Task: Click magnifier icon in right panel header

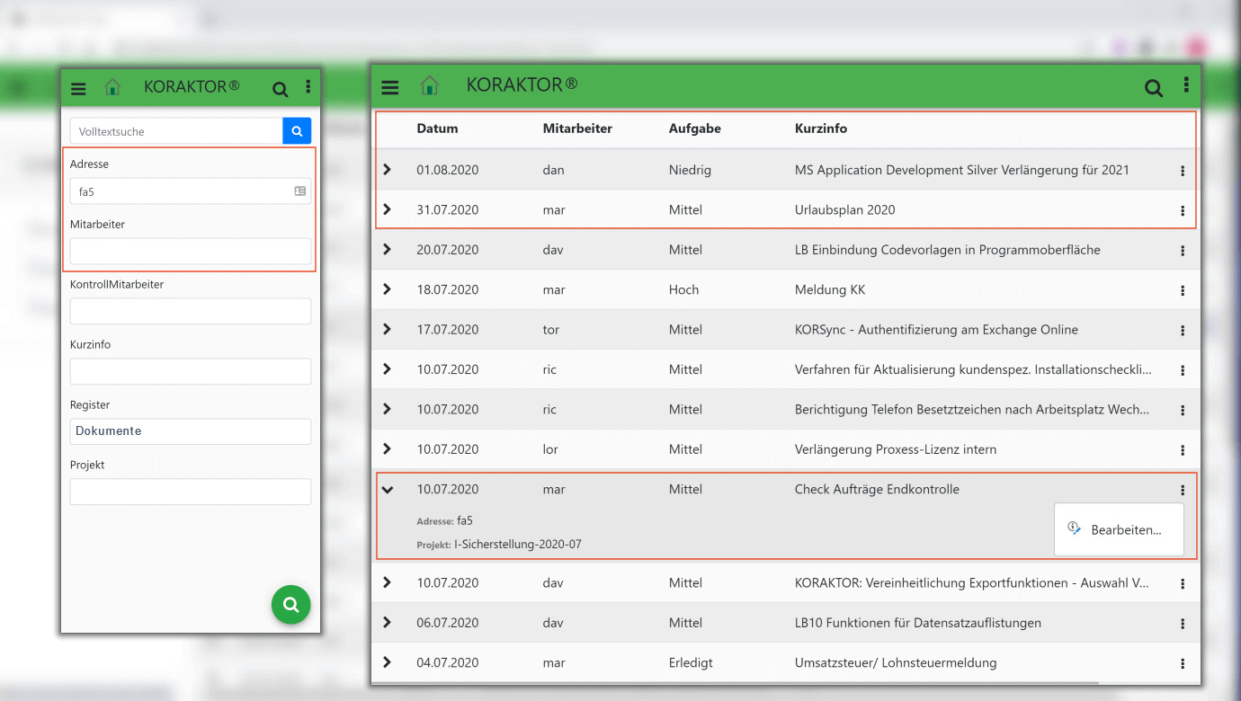Action: coord(1153,87)
